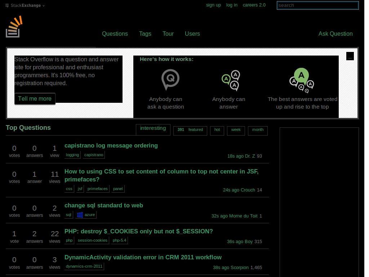Screen dimensions: 369x277
Task: Open 'change sql standard to web' question
Action: point(104,205)
